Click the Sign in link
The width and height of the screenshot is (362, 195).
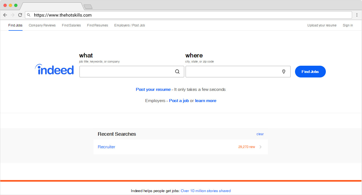(x=348, y=25)
